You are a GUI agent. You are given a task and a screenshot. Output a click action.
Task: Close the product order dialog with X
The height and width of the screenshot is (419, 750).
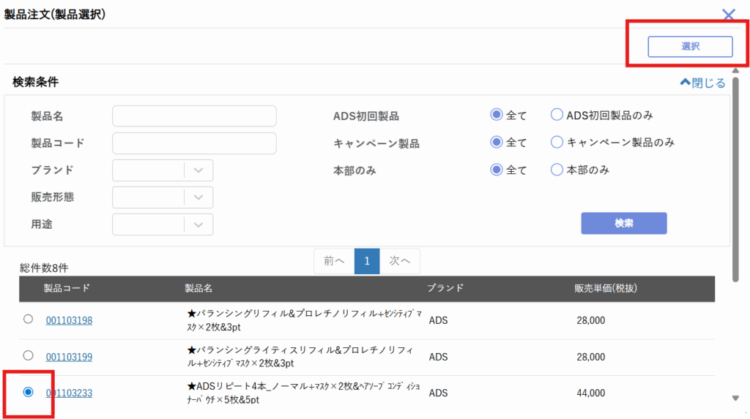[728, 15]
